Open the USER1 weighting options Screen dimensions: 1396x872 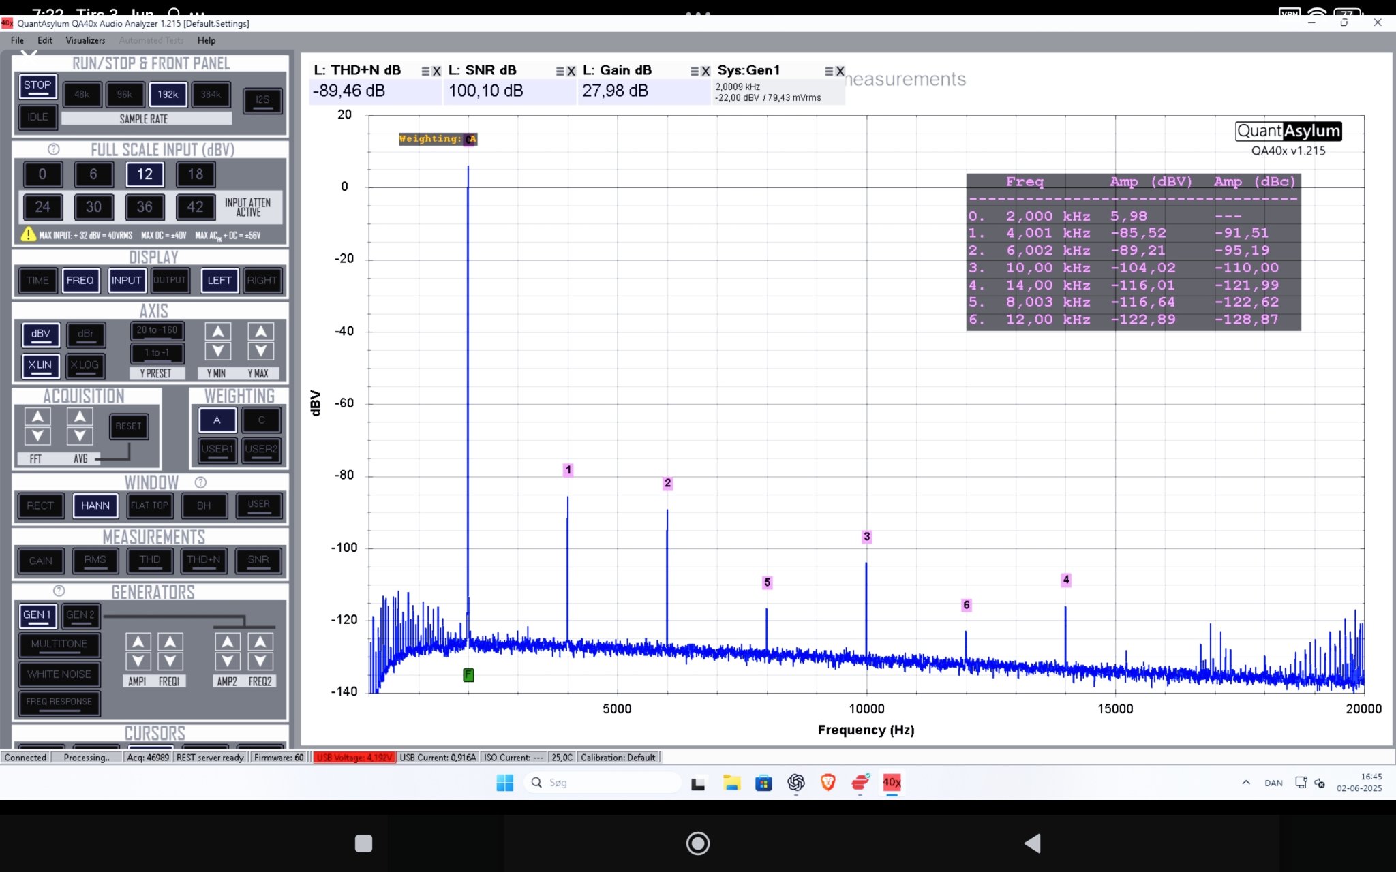click(x=217, y=450)
